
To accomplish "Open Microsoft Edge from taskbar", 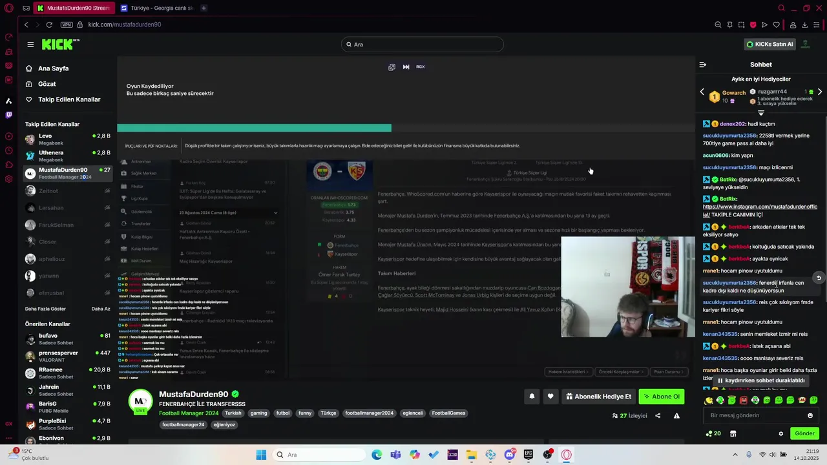I will click(377, 455).
